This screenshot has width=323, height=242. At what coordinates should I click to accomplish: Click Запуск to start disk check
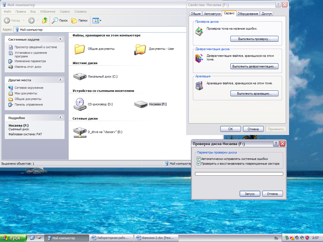(250, 194)
